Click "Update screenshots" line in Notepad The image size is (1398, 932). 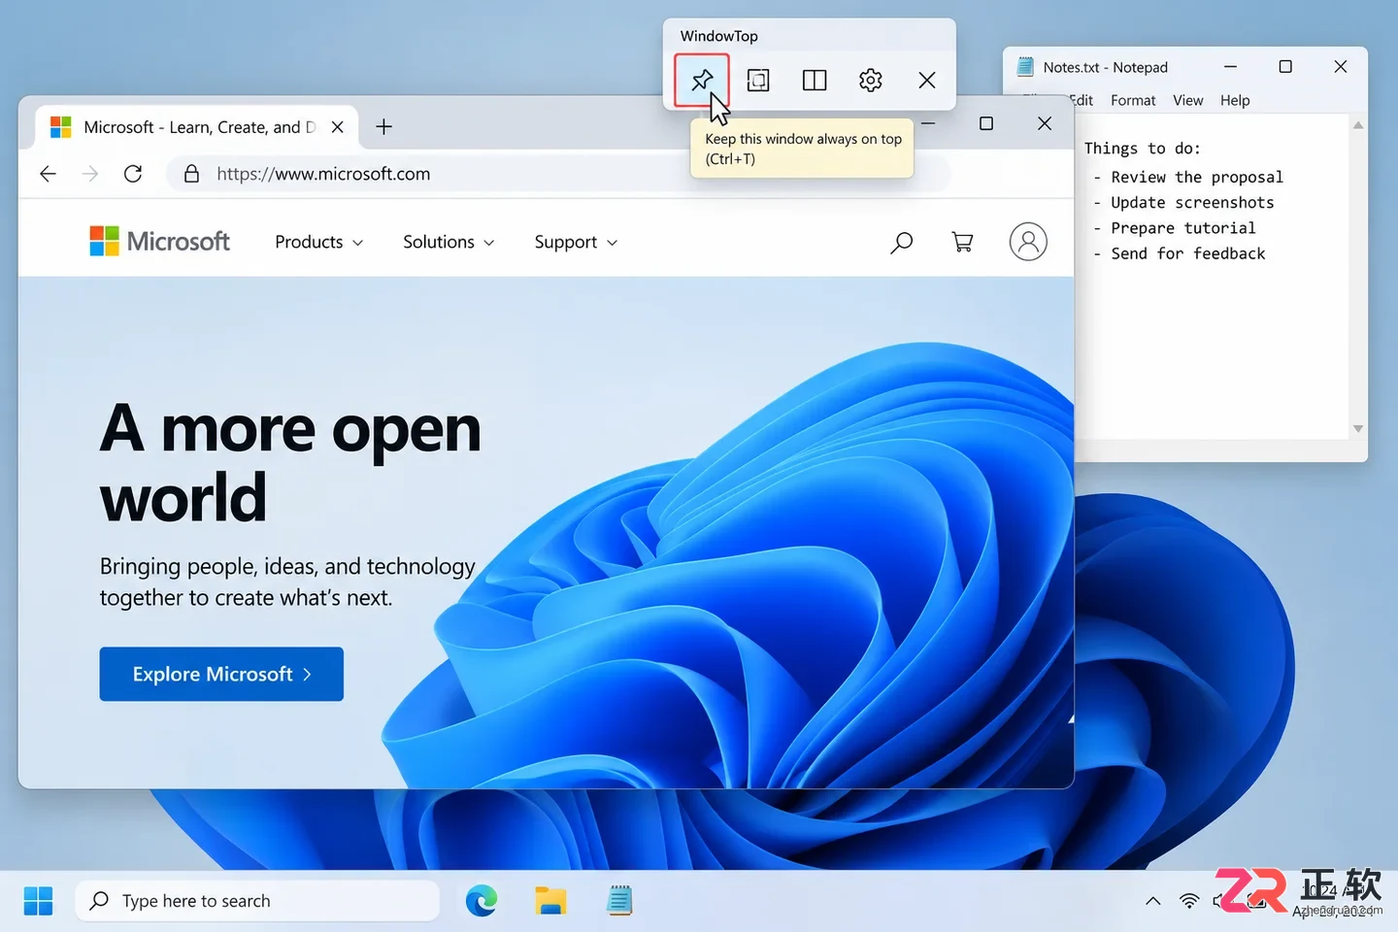pyautogui.click(x=1192, y=202)
